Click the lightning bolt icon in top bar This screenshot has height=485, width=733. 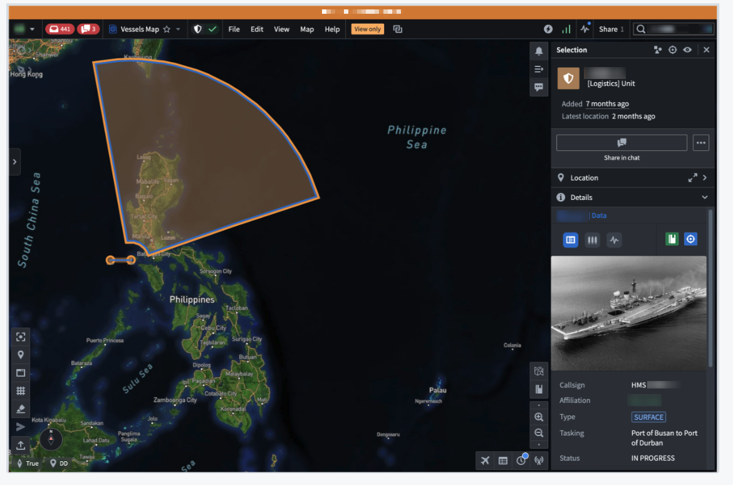point(548,29)
